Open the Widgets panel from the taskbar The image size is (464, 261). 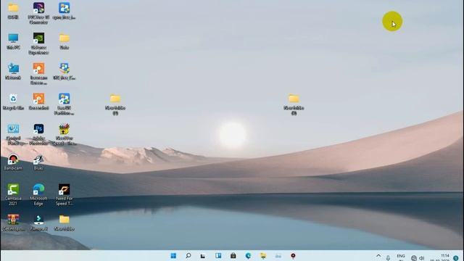[218, 256]
